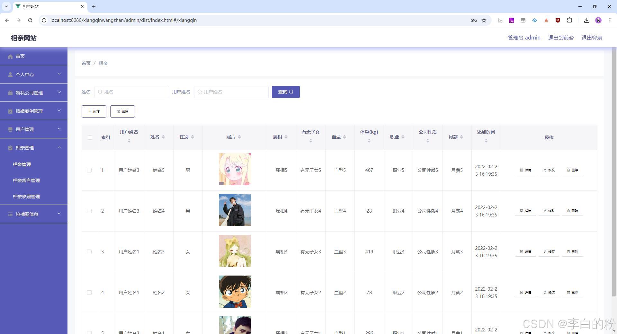Viewport: 617px width, 334px height.
Task: Click the 轮播图信息 list icon
Action: [x=10, y=215]
